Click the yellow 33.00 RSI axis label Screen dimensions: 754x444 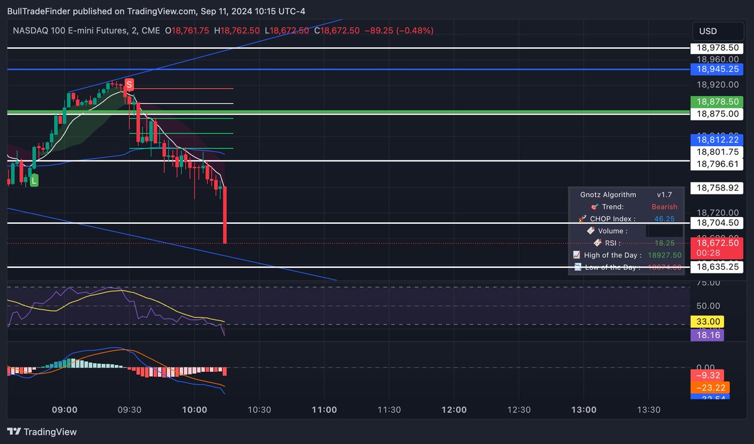[707, 321]
